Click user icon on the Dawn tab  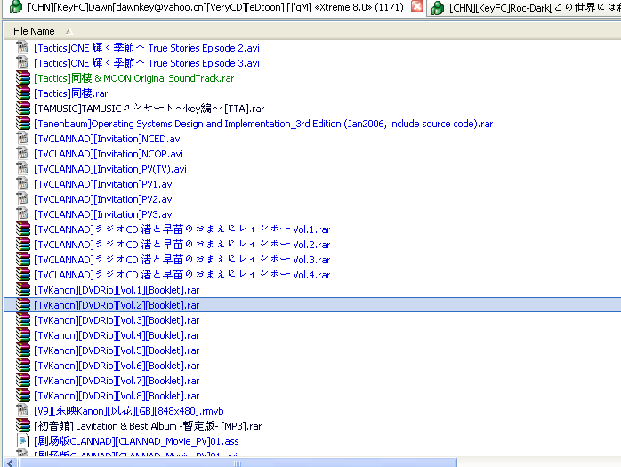point(16,7)
